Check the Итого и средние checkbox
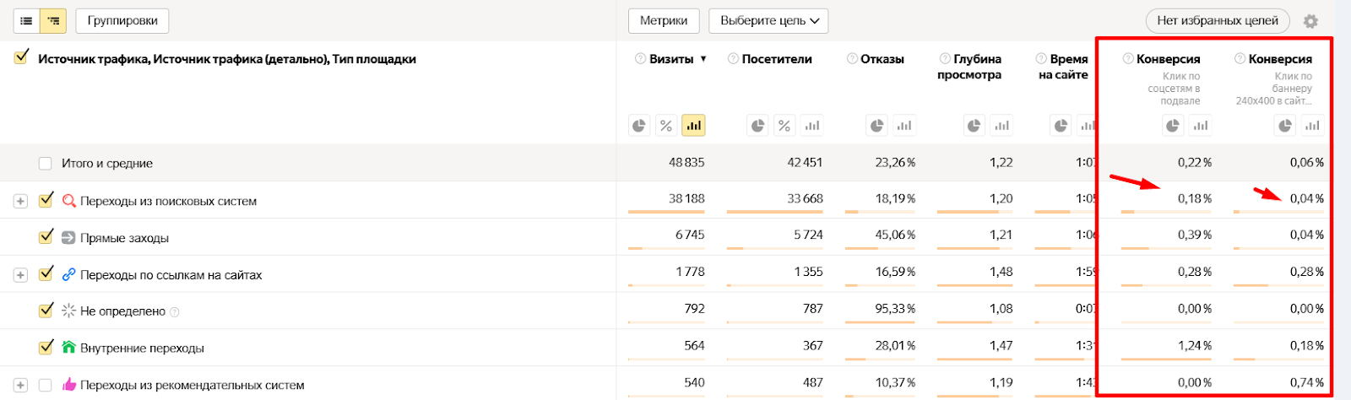Image resolution: width=1351 pixels, height=400 pixels. click(46, 163)
